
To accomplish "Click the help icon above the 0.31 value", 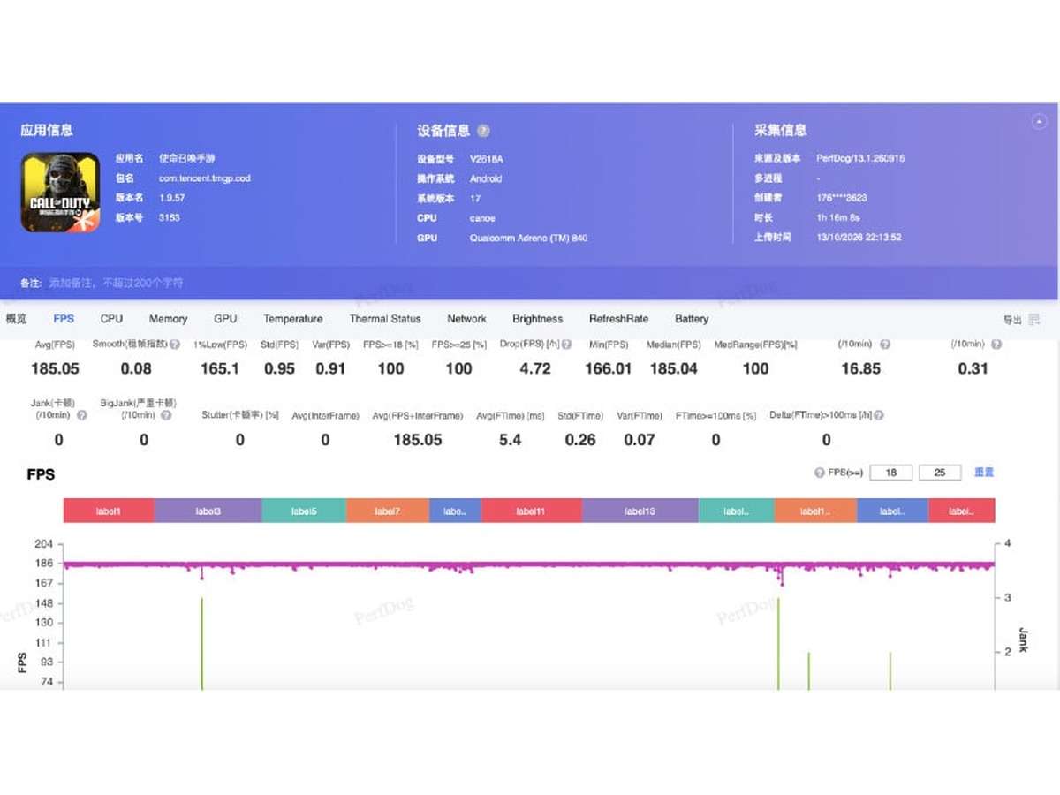I will 996,344.
